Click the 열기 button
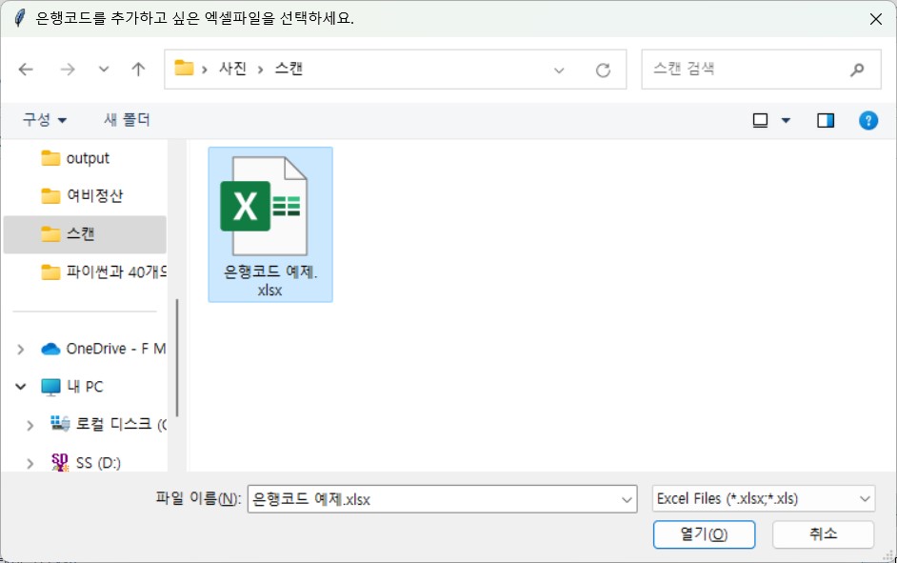 [704, 534]
